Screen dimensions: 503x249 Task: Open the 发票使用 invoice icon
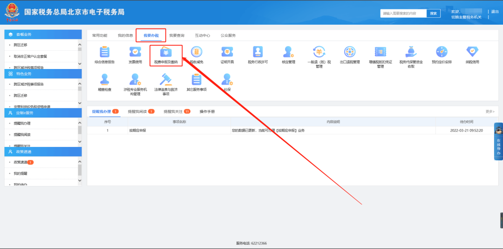point(135,52)
